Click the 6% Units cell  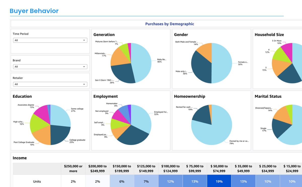[122, 181]
